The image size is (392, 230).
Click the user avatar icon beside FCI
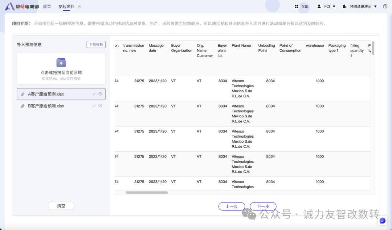coord(319,7)
